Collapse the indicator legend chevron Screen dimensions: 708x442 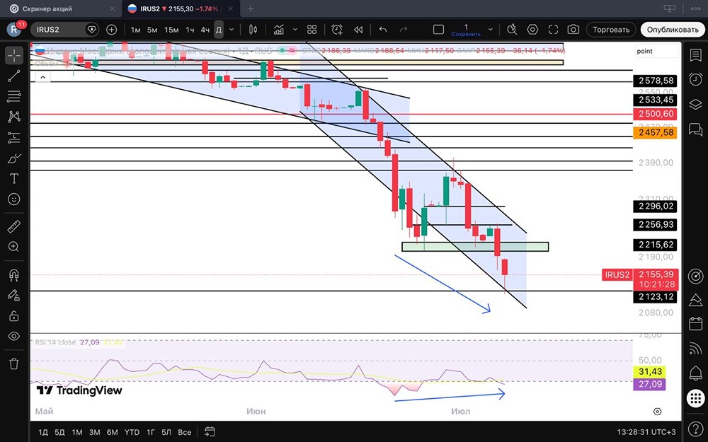click(x=43, y=78)
